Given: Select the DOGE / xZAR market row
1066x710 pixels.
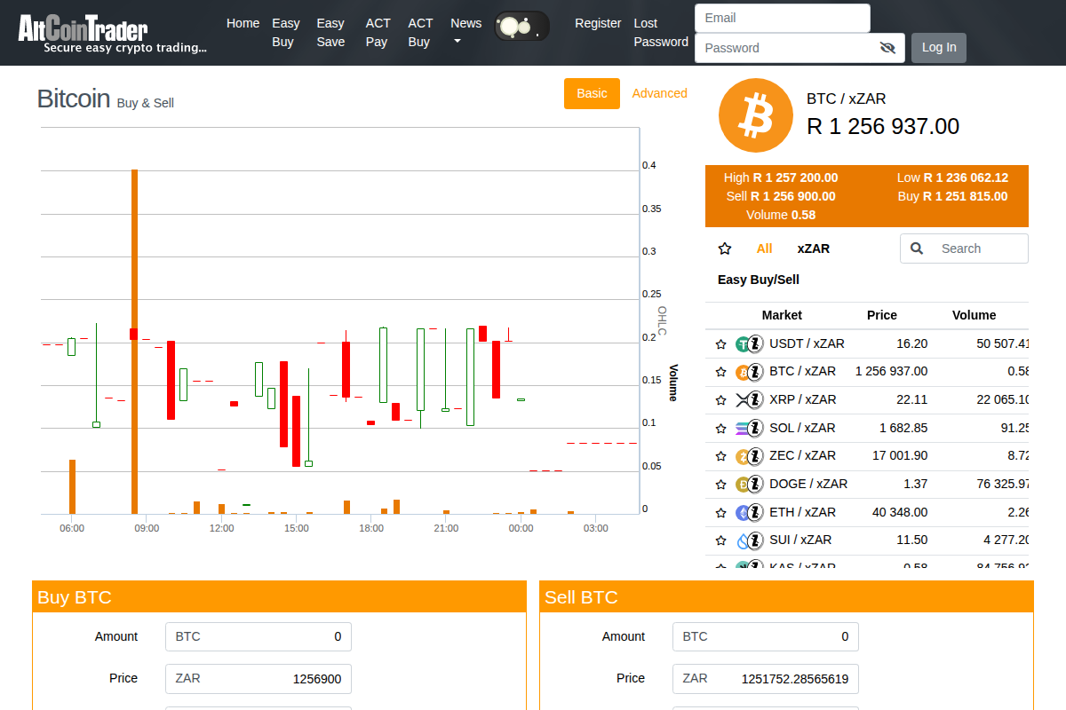Looking at the screenshot, I should point(867,485).
